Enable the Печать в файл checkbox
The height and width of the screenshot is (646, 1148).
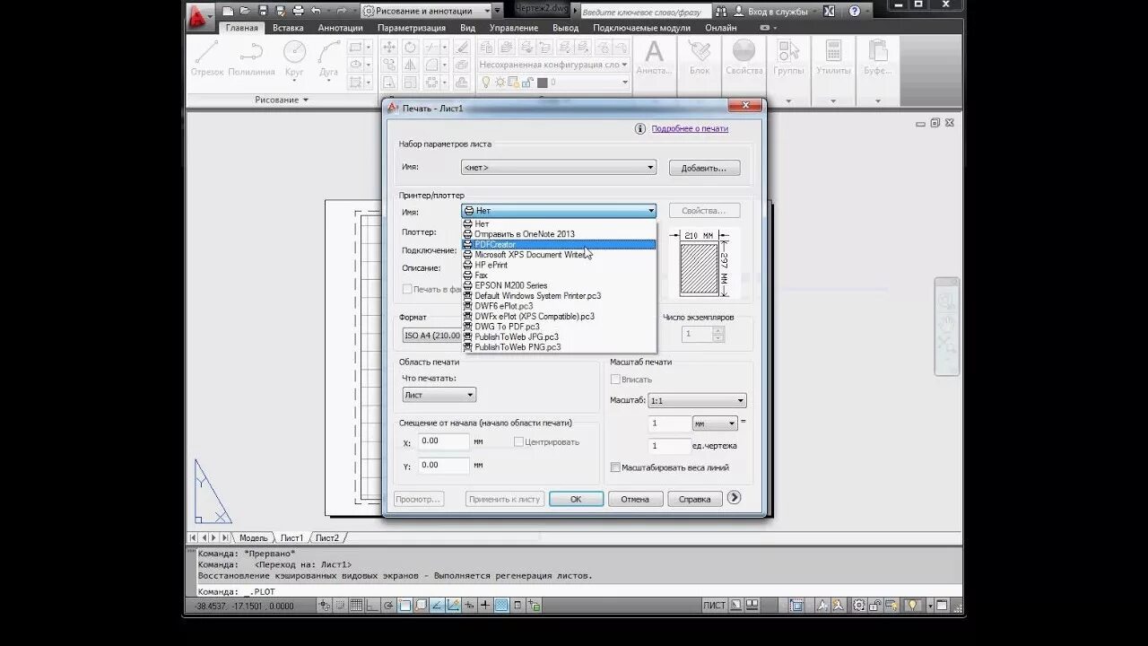point(407,289)
